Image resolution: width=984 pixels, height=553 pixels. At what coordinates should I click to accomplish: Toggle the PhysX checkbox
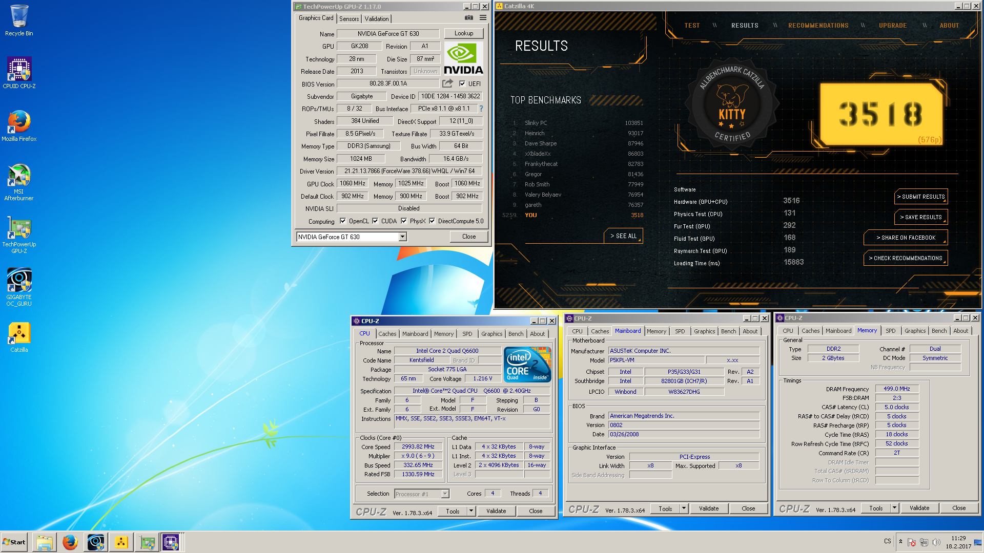click(x=404, y=221)
